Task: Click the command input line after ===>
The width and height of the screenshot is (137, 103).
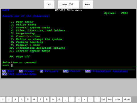Action: (73, 65)
